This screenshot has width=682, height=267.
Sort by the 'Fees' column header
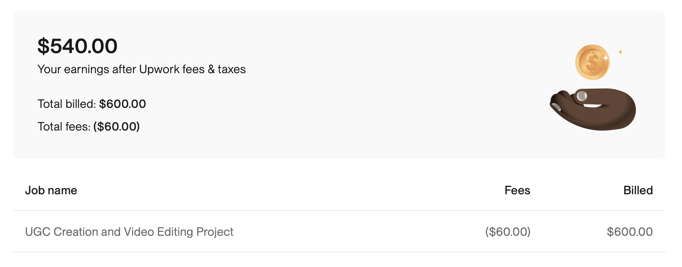click(517, 190)
